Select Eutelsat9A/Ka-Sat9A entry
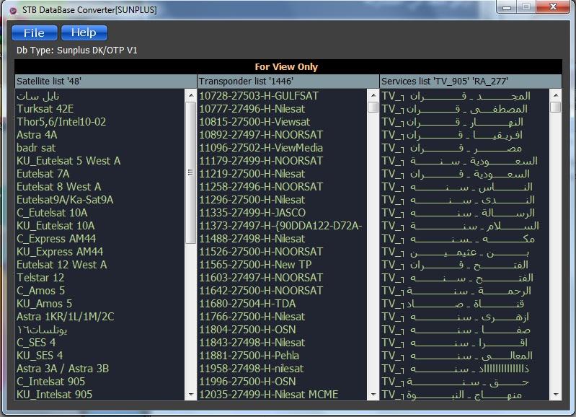The height and width of the screenshot is (417, 576). tap(99, 200)
